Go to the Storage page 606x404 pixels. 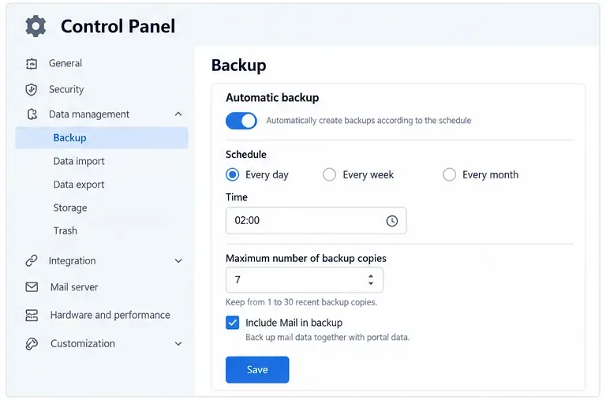[x=70, y=208]
